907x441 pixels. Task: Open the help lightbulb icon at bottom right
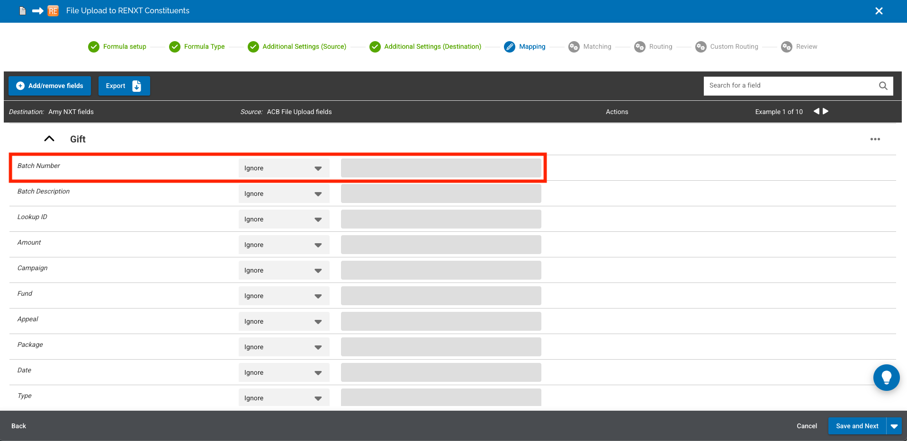pos(887,378)
